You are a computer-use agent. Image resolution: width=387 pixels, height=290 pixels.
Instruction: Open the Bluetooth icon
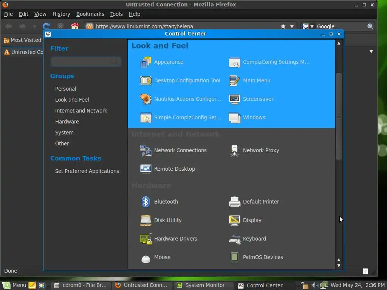pos(146,202)
